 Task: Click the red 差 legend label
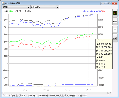click(x=103, y=11)
